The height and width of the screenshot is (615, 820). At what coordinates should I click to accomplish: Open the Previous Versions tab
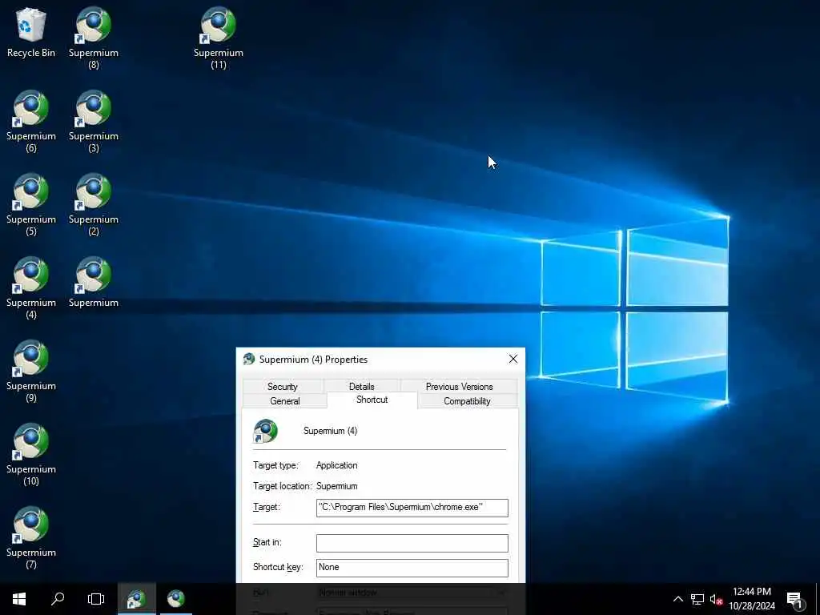coord(459,387)
